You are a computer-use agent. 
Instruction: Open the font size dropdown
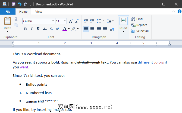pyautogui.click(x=65, y=21)
